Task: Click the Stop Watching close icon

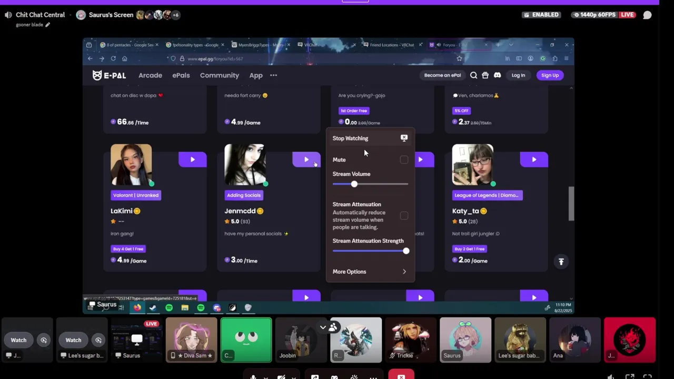Action: [404, 138]
